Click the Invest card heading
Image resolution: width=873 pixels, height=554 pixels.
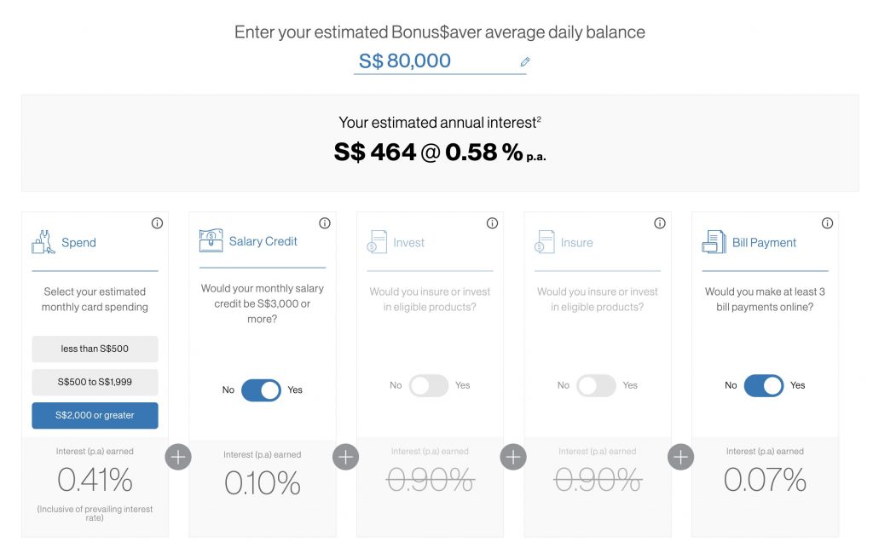408,243
